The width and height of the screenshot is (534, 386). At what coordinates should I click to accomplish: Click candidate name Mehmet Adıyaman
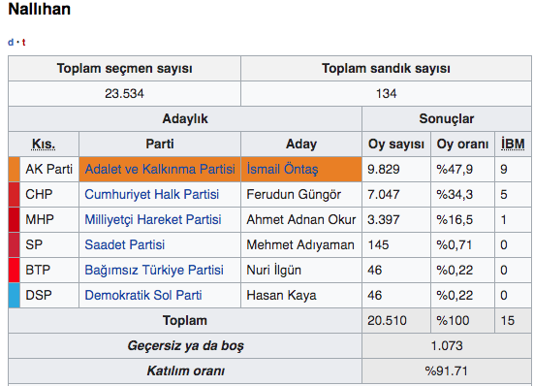300,244
